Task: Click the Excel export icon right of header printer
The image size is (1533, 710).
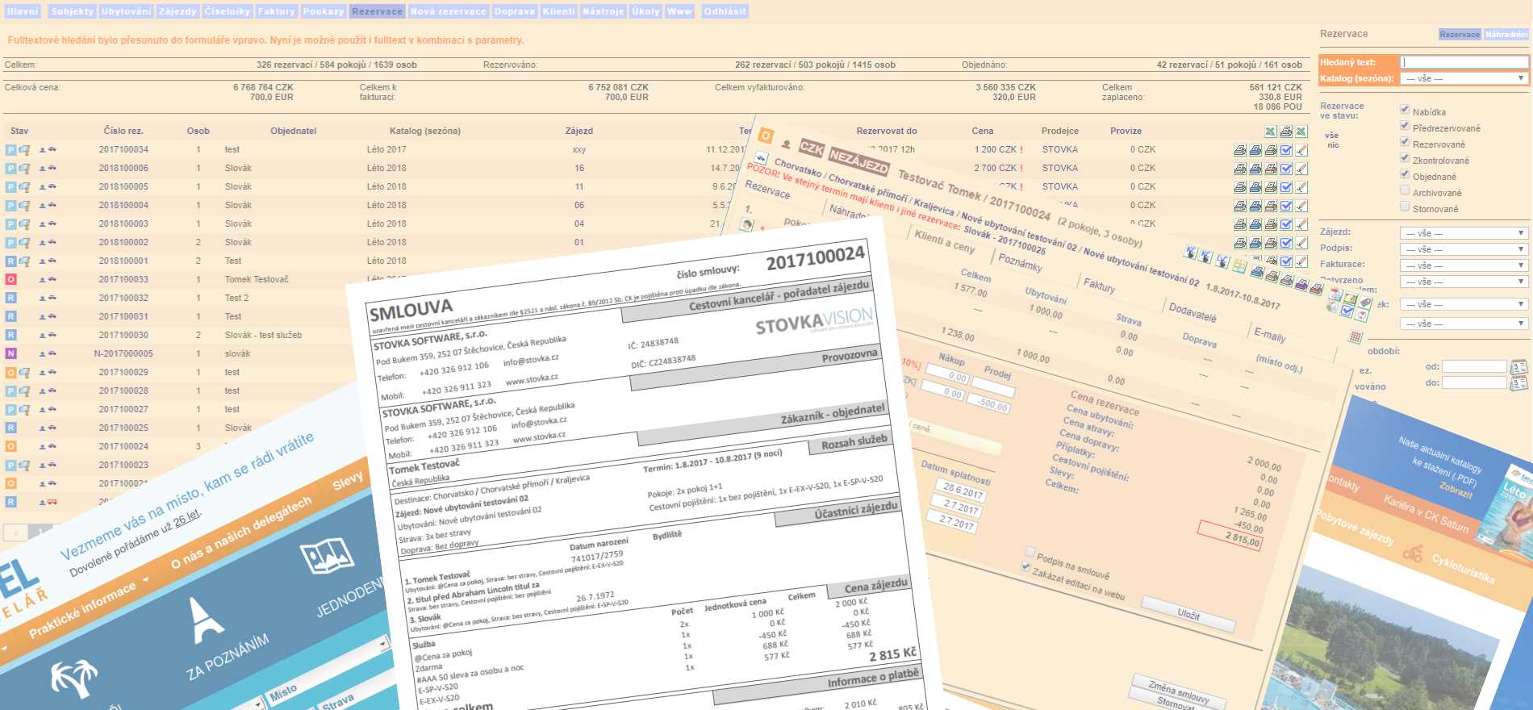Action: (1301, 132)
